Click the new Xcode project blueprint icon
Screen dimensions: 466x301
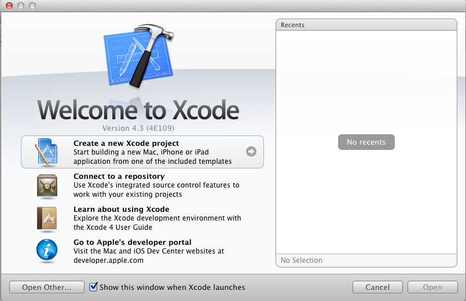[x=46, y=152]
